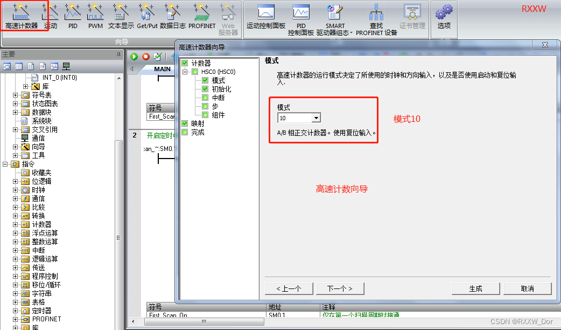Toggle the 中断 checkbox in wizard
This screenshot has width=561, height=330.
(x=205, y=98)
